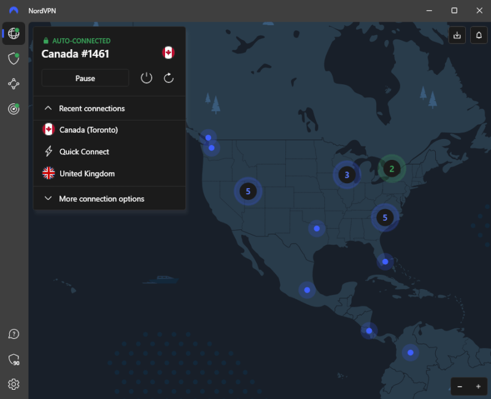This screenshot has height=399, width=491.
Task: Open the Settings gear icon
Action: point(14,384)
